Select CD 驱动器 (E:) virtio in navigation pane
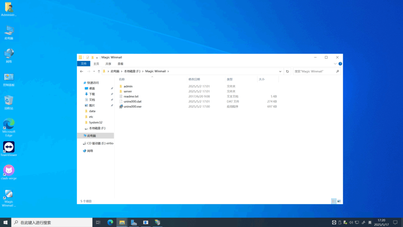This screenshot has width=403, height=227. pos(98,143)
